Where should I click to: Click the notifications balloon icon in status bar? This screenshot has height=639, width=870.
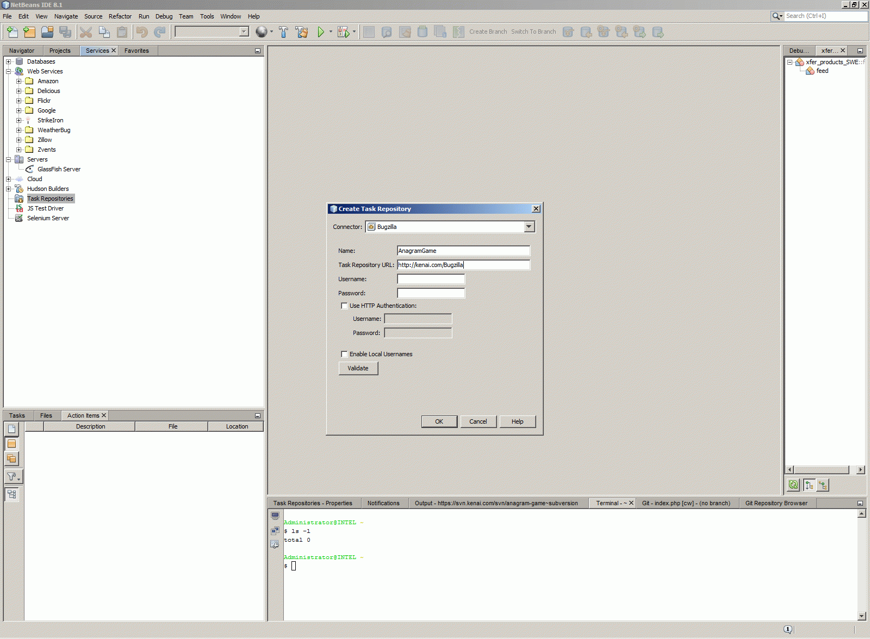[x=788, y=629]
